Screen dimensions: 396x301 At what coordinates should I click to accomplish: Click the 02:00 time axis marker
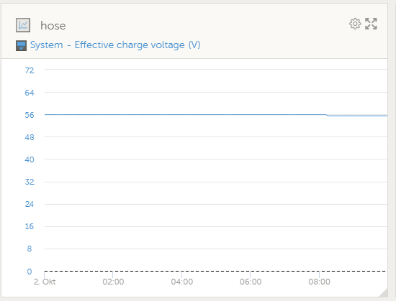tap(113, 282)
